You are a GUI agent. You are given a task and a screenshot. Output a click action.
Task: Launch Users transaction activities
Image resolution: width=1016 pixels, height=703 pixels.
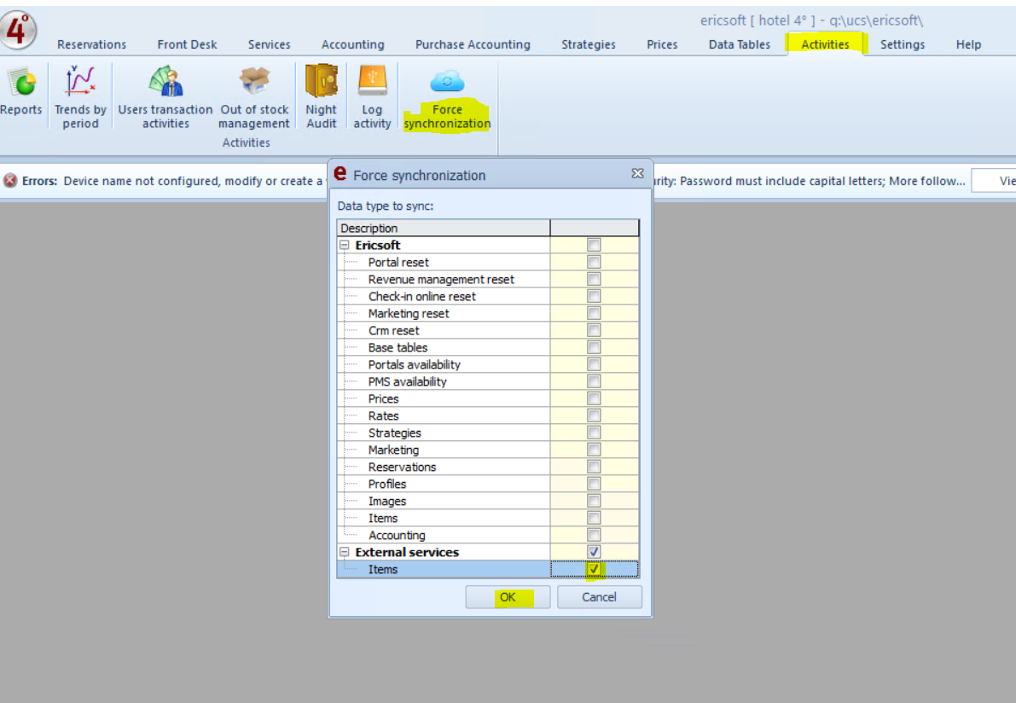165,81
